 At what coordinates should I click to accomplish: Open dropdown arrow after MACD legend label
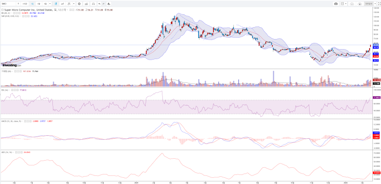(x=22, y=121)
